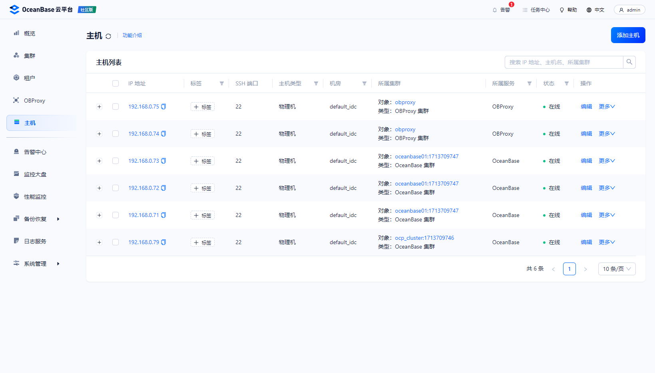
Task: Add 标签 for host 192.168.0.73
Action: point(203,161)
